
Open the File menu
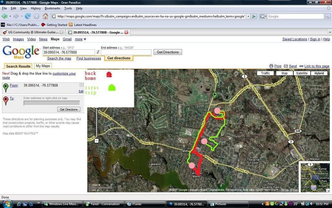pyautogui.click(x=4, y=8)
